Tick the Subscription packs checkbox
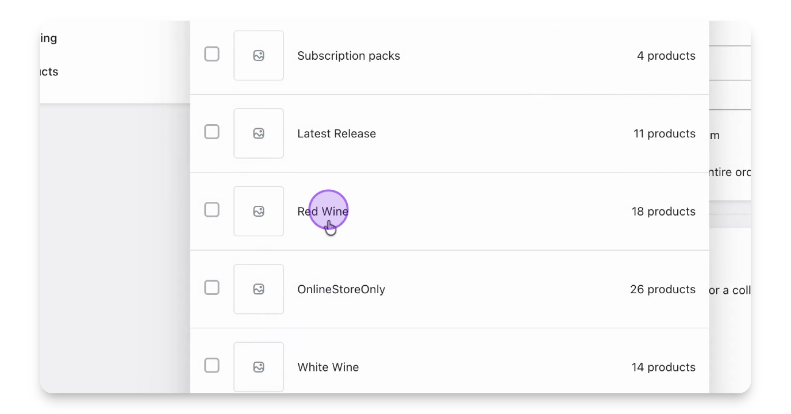Image resolution: width=791 pixels, height=414 pixels. click(212, 54)
